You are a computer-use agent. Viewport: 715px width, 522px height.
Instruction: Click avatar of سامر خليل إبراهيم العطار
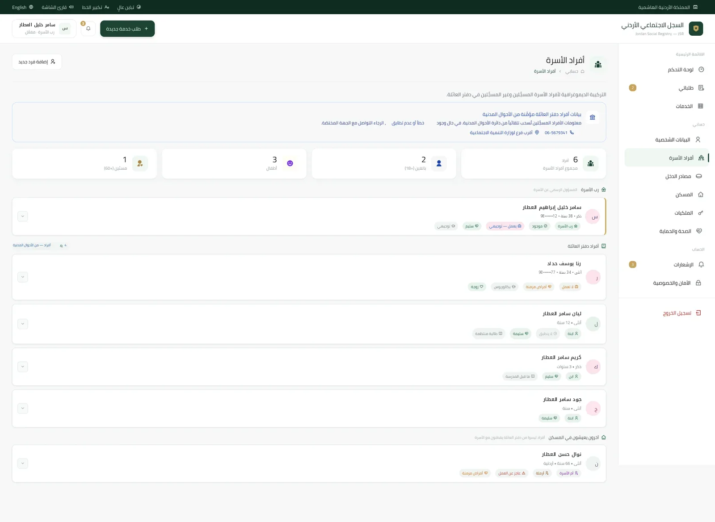[593, 217]
